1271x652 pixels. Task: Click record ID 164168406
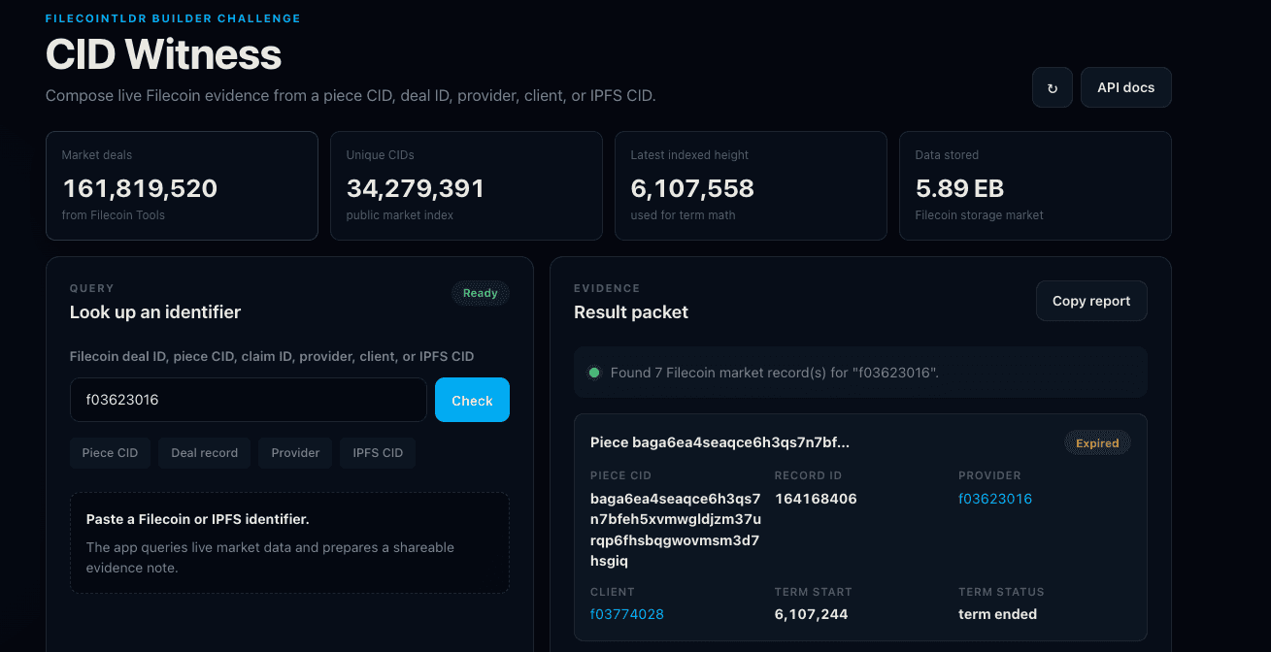816,499
